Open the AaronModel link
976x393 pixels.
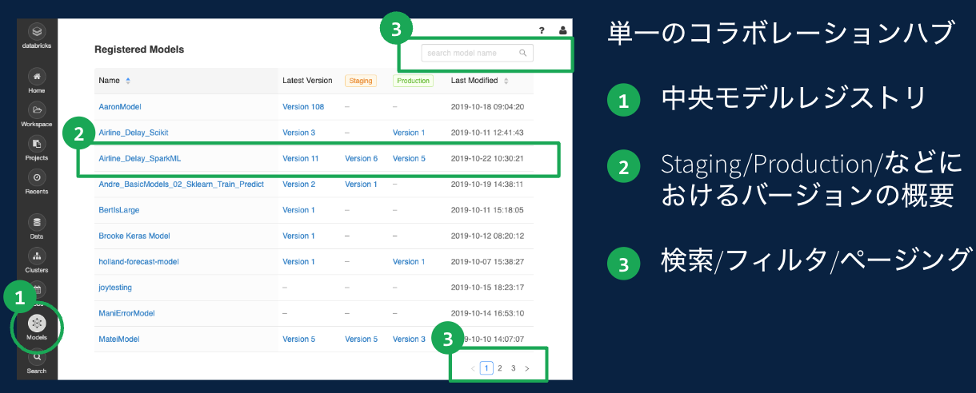pyautogui.click(x=120, y=106)
